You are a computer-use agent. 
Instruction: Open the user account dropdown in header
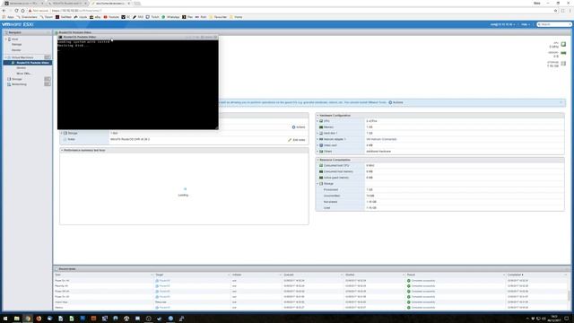502,24
